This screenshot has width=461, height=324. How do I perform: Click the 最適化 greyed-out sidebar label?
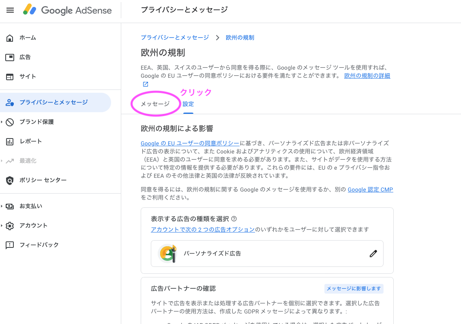tap(28, 161)
